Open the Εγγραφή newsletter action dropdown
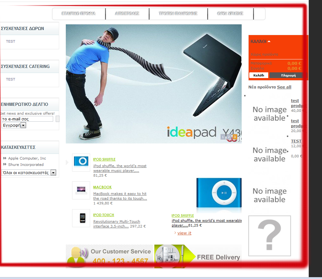Screen dimensions: 322x279 click(14, 125)
